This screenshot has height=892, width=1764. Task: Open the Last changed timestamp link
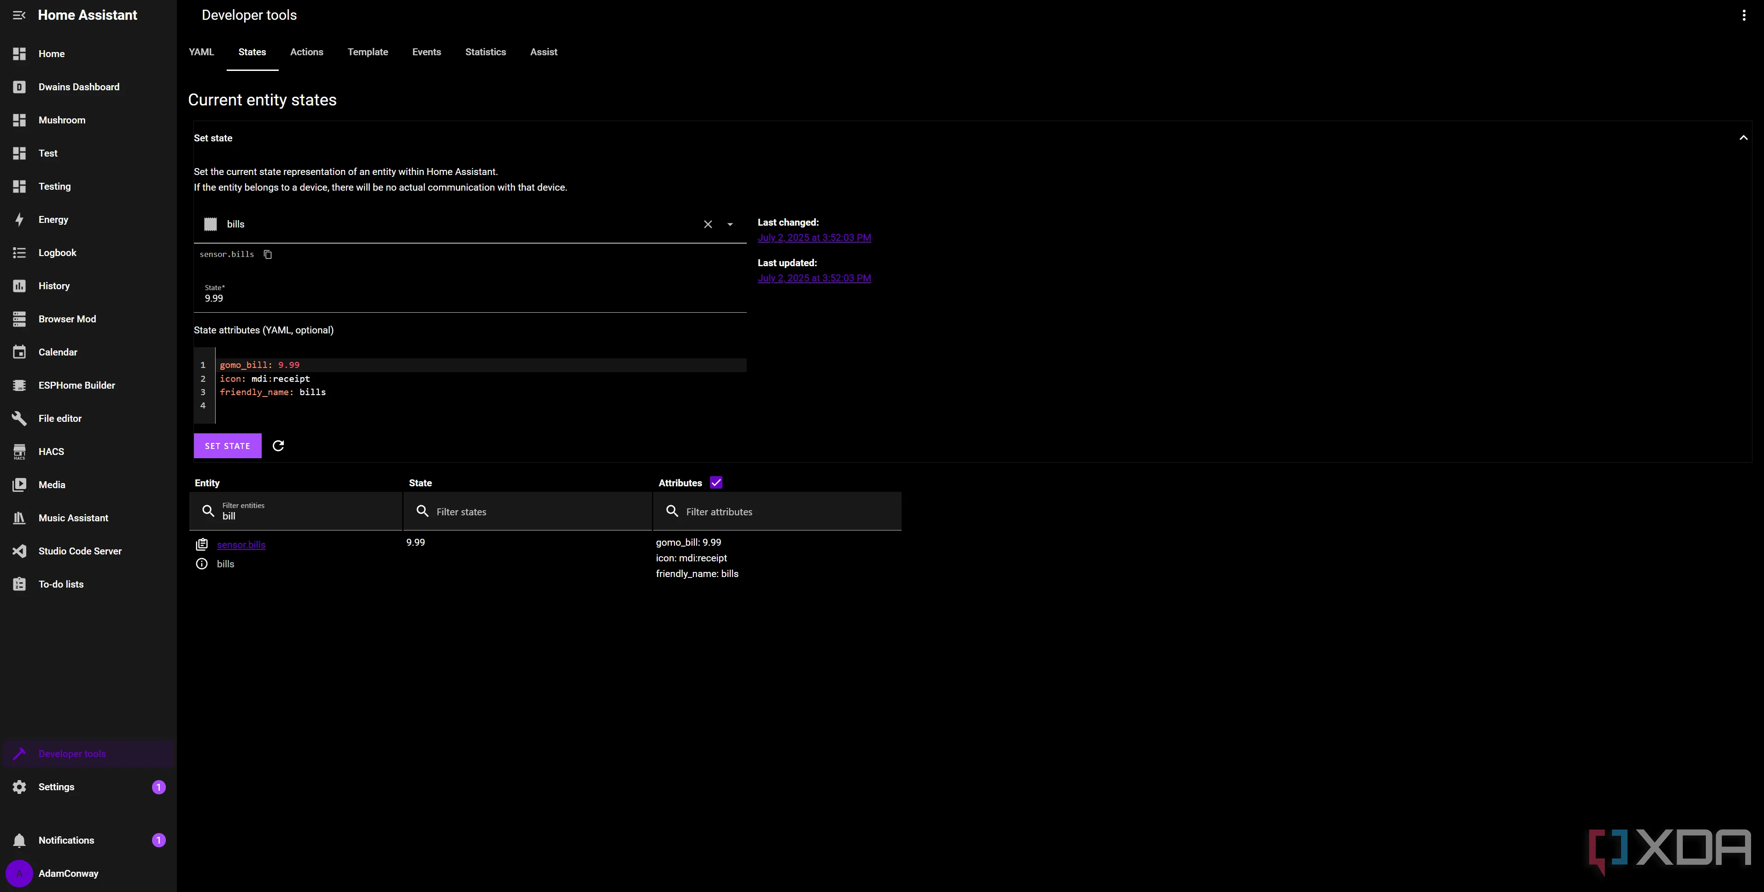point(814,238)
